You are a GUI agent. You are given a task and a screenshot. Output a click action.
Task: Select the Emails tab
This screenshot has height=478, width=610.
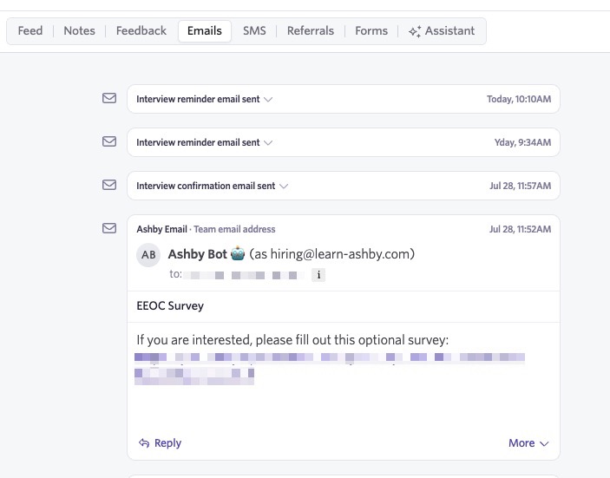(x=205, y=30)
